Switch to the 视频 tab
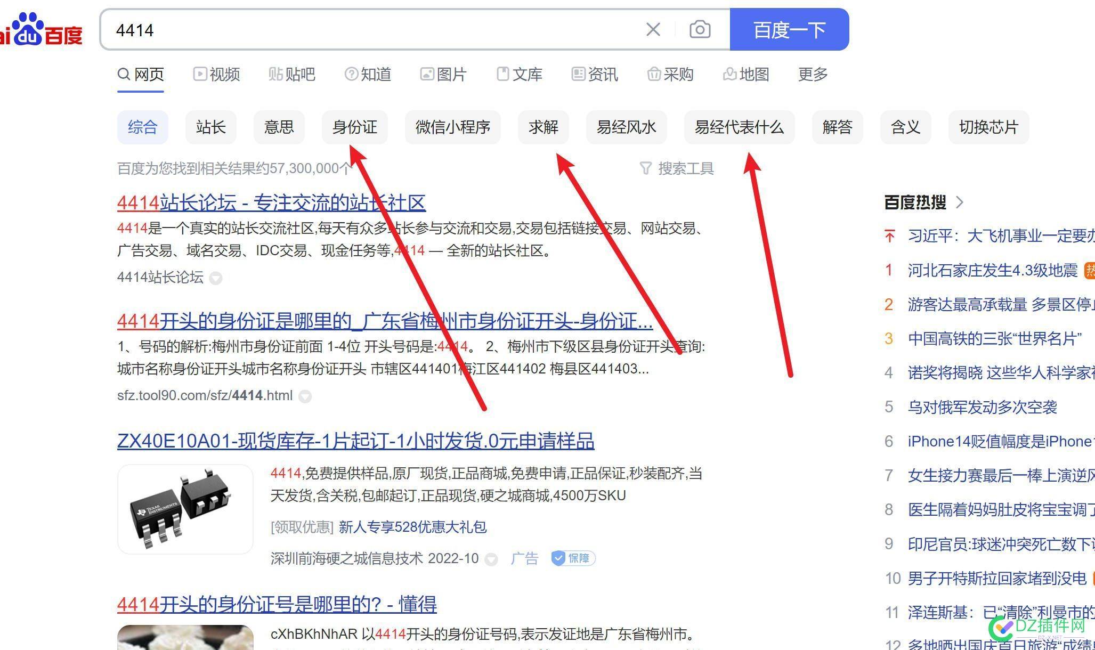 coord(216,74)
